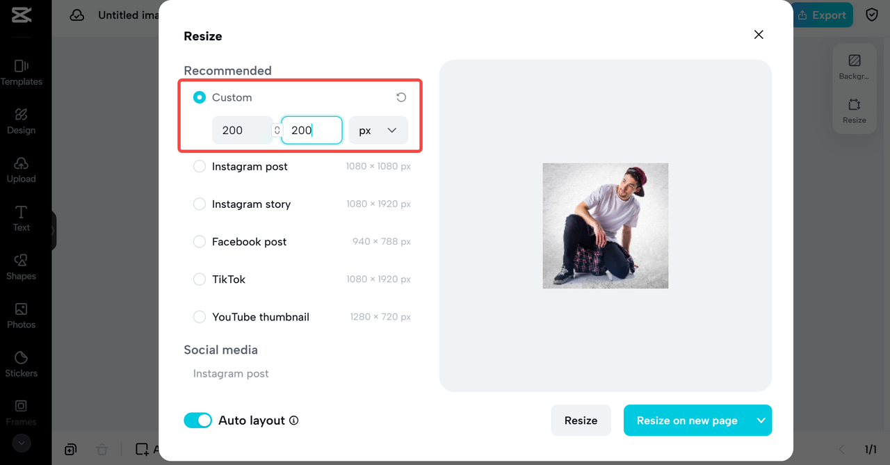The width and height of the screenshot is (890, 465).
Task: Open the Design sidebar panel
Action: point(22,121)
